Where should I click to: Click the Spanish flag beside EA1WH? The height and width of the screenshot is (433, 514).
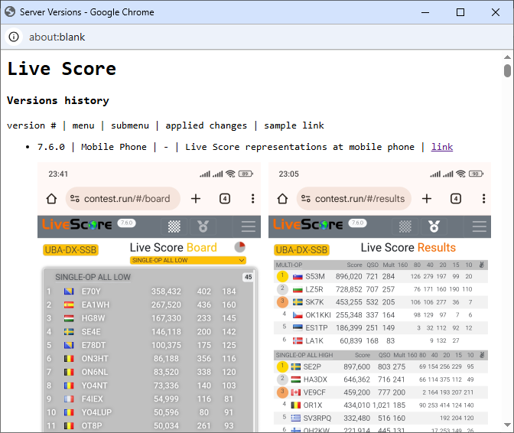pos(69,304)
